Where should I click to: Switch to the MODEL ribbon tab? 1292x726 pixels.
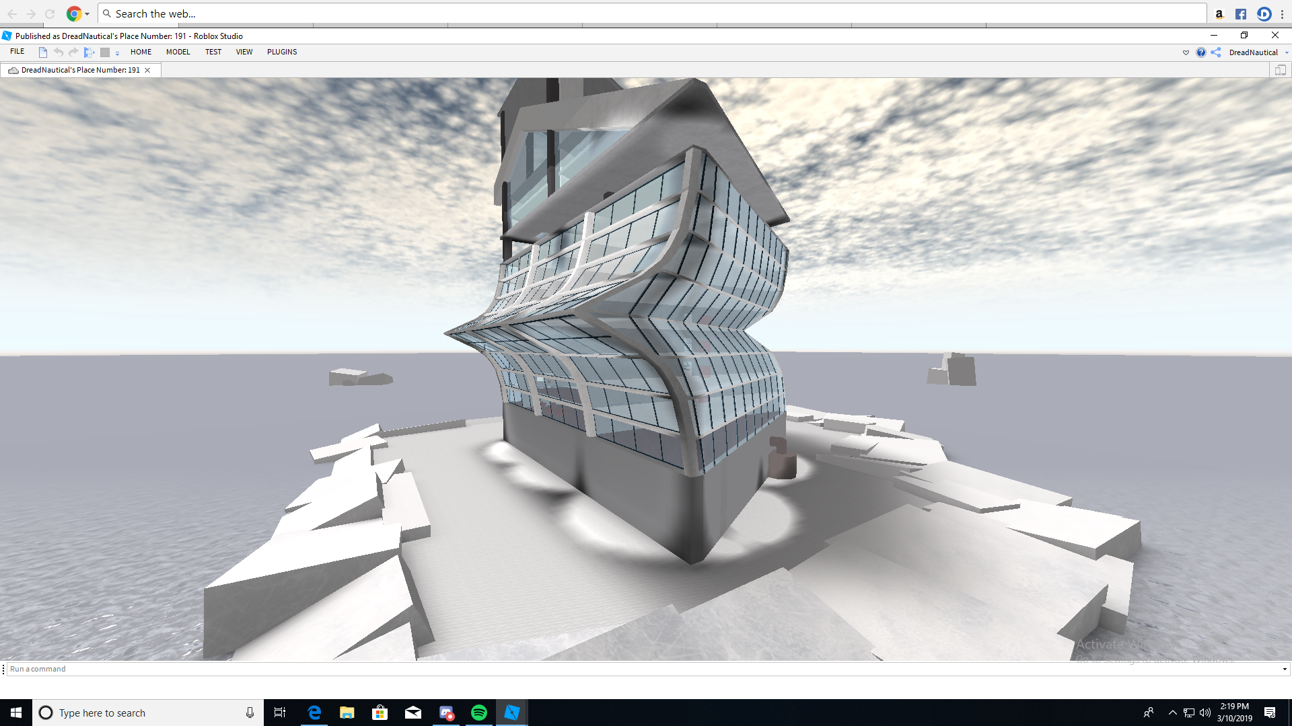[178, 52]
